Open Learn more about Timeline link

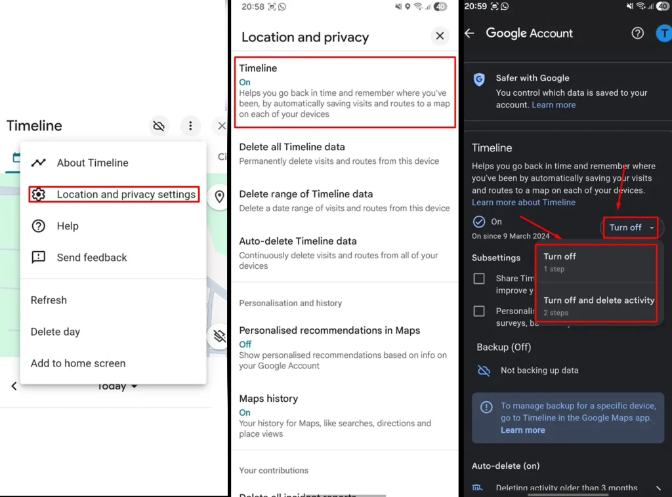523,203
